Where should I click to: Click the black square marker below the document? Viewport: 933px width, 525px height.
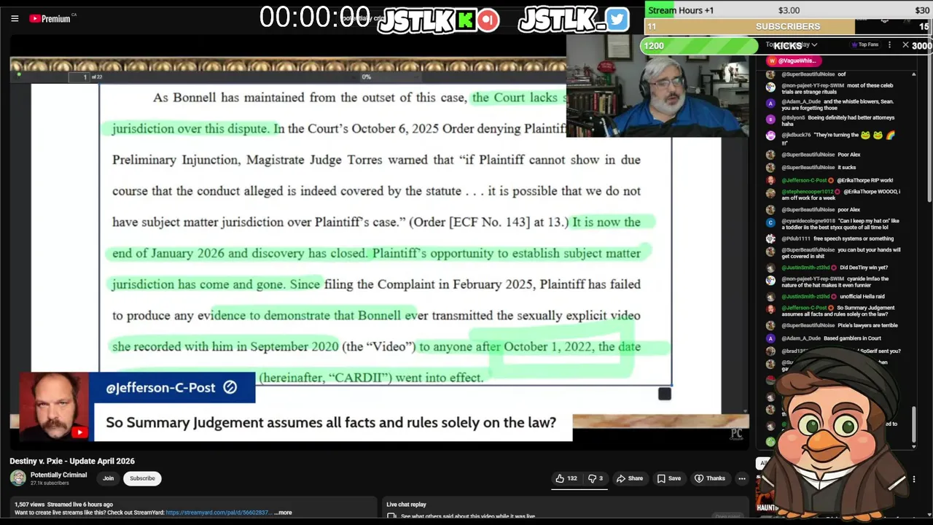(x=665, y=394)
